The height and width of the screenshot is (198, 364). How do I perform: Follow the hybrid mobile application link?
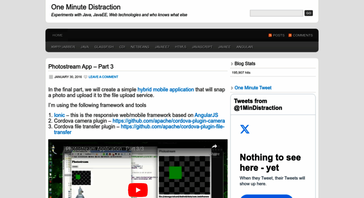click(166, 89)
